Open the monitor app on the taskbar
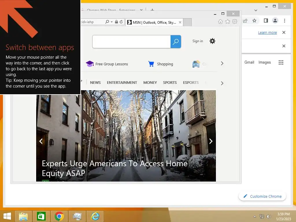The width and height of the screenshot is (296, 222). (x=77, y=216)
